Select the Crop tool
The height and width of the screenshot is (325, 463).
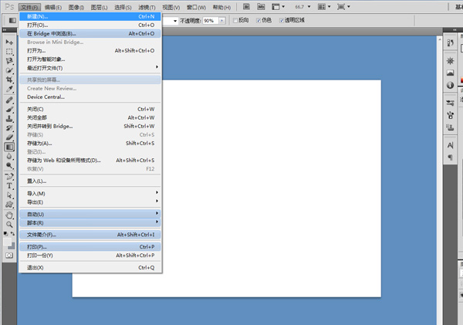9,80
